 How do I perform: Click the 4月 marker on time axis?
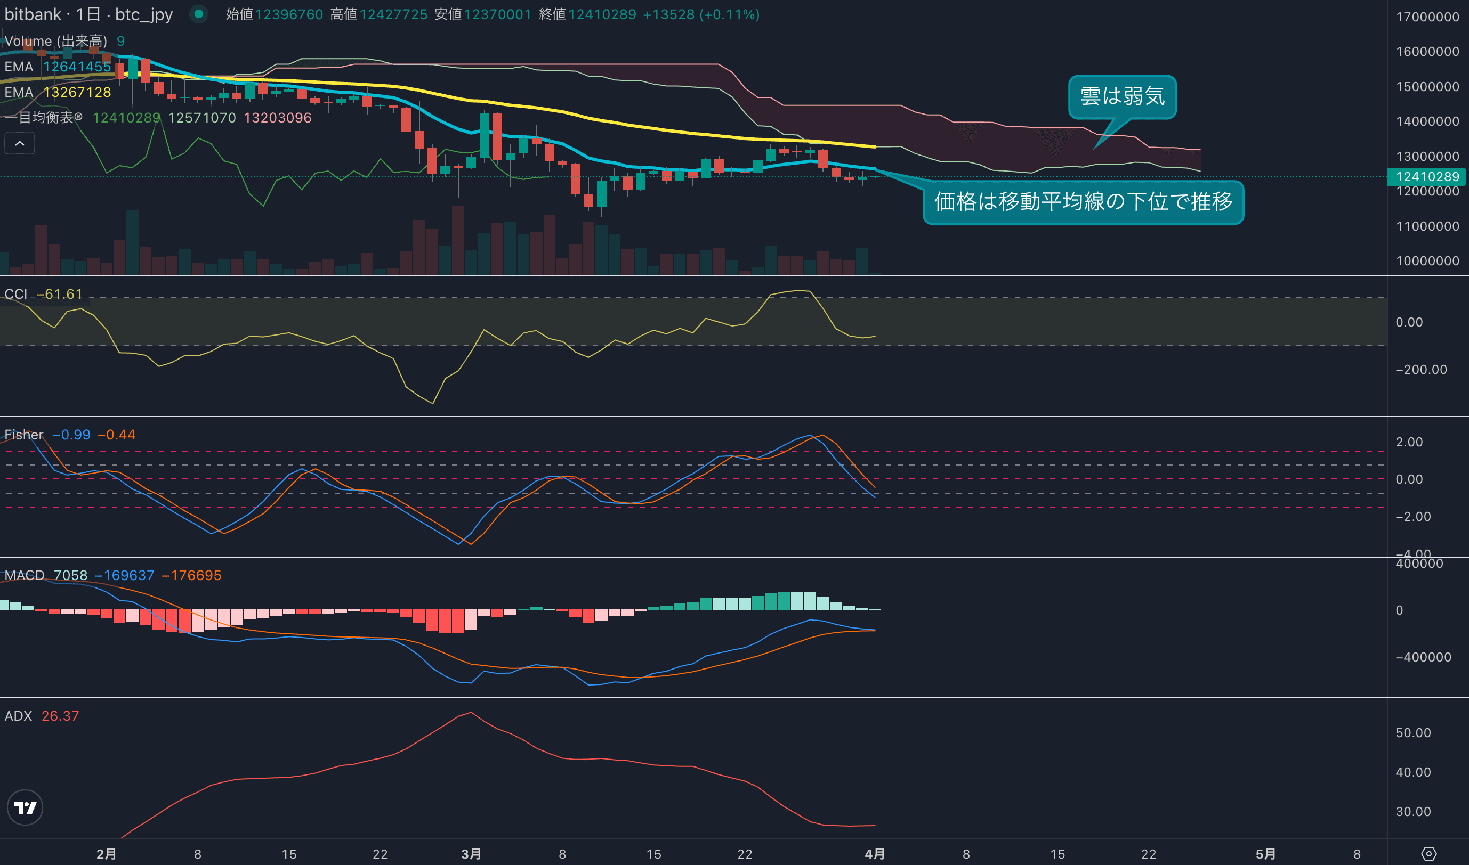click(874, 854)
